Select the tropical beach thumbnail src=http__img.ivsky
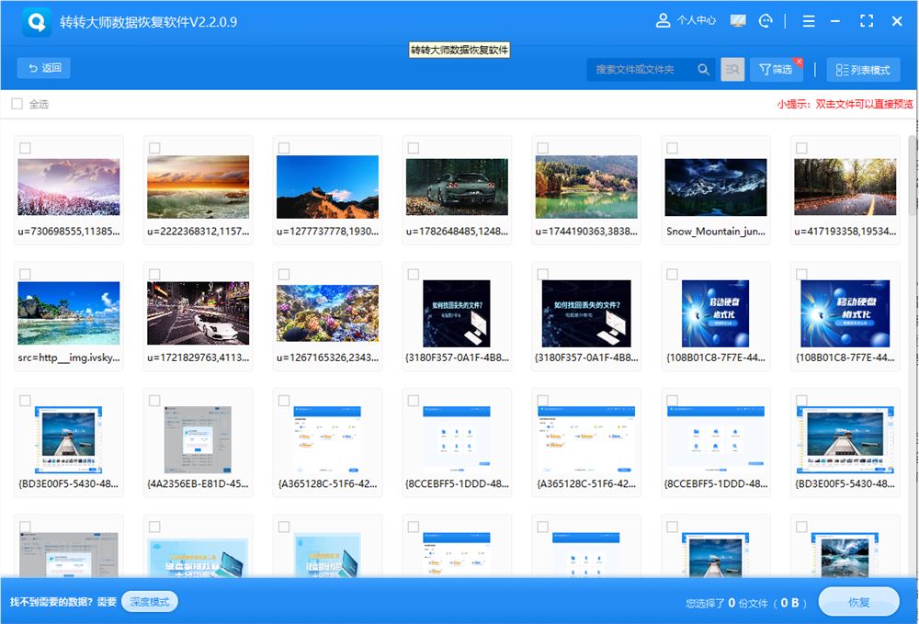 69,312
